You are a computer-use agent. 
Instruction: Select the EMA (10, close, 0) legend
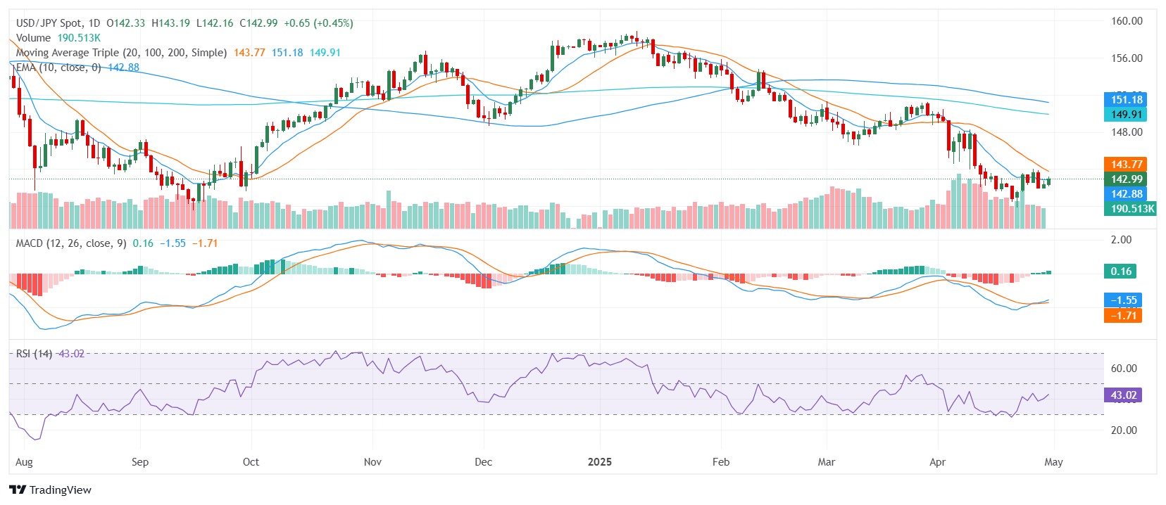click(x=58, y=68)
